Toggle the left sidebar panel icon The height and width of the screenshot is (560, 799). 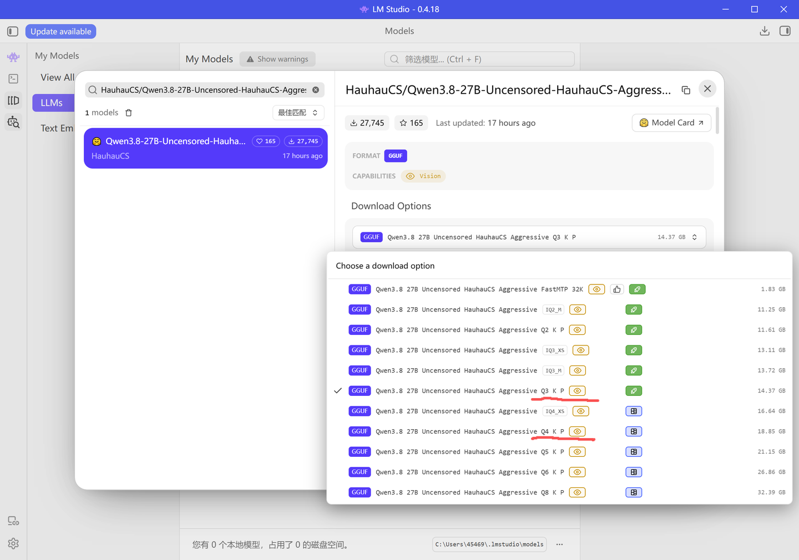pos(13,32)
